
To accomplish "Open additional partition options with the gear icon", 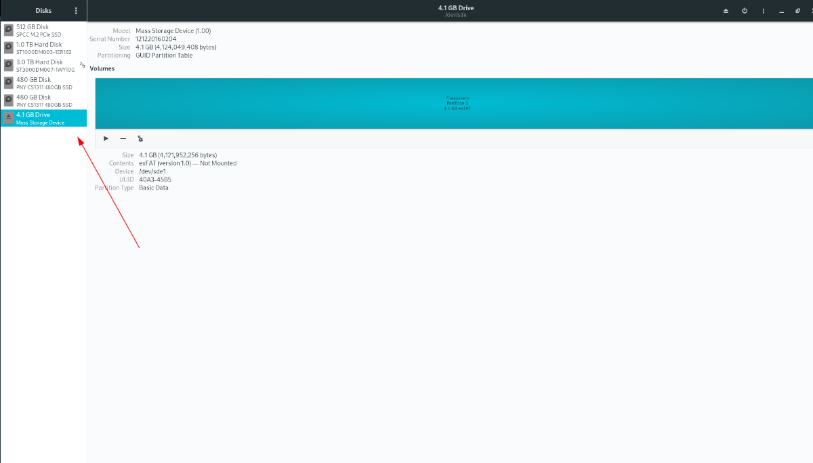I will click(x=140, y=138).
